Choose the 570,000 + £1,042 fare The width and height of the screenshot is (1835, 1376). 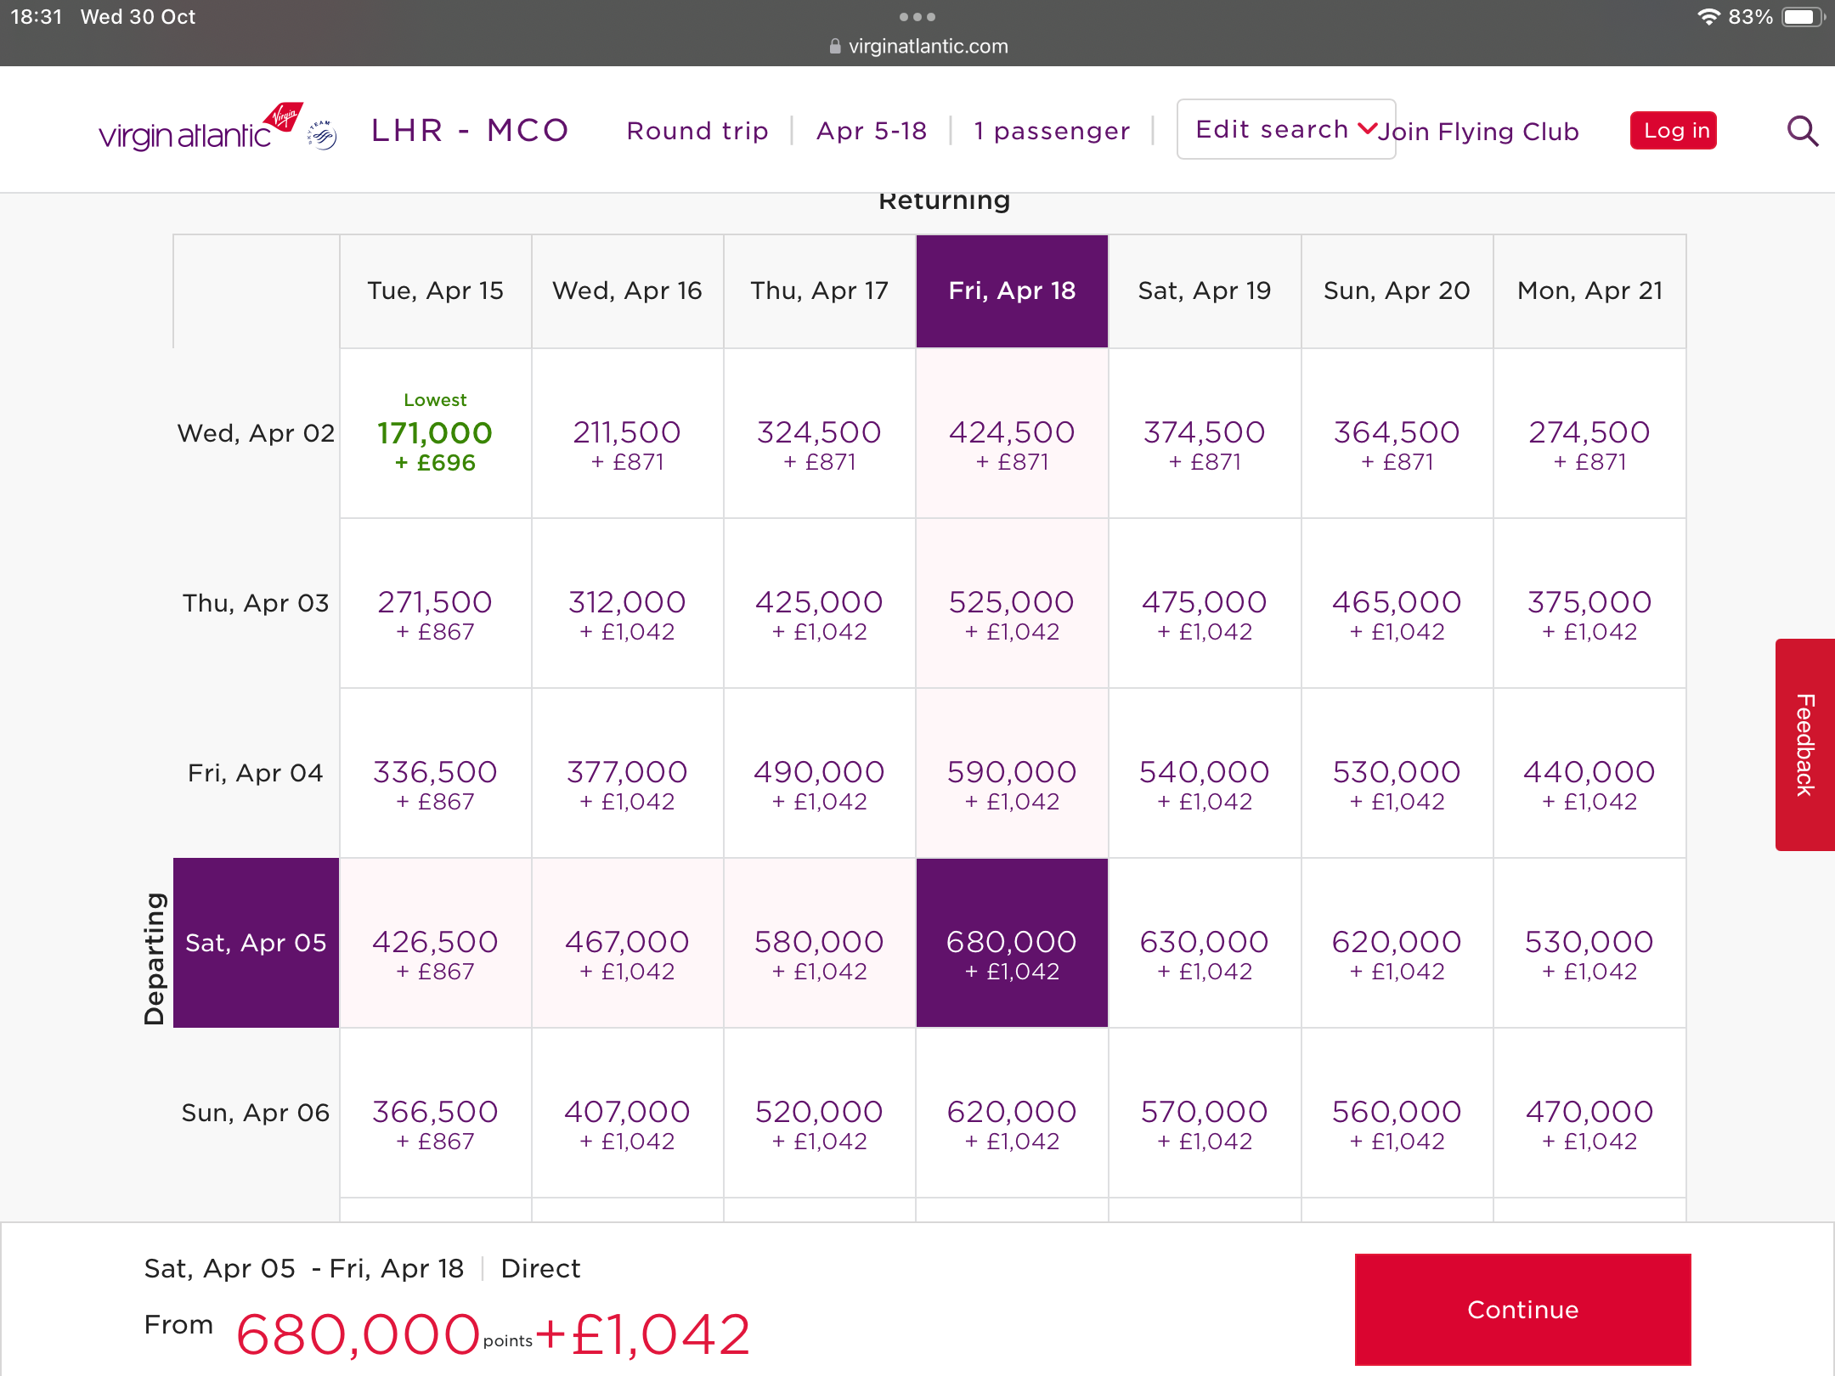tap(1205, 1113)
